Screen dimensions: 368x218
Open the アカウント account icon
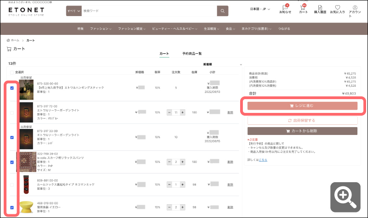(355, 11)
